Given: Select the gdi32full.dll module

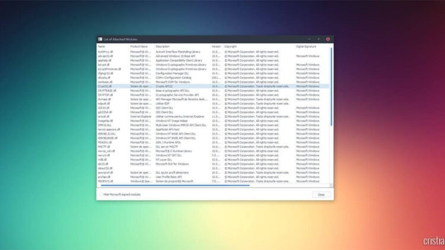Looking at the screenshot, I should point(104,112).
